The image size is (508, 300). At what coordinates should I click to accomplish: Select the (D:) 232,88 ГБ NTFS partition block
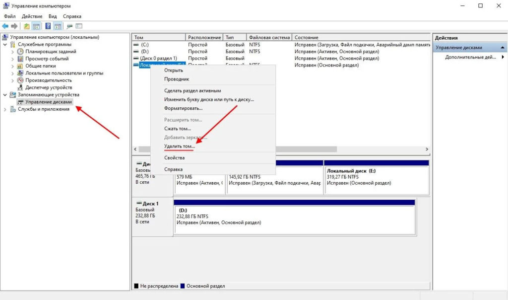pos(295,217)
